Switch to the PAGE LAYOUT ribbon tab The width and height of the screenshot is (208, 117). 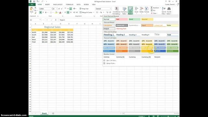click(x=58, y=5)
